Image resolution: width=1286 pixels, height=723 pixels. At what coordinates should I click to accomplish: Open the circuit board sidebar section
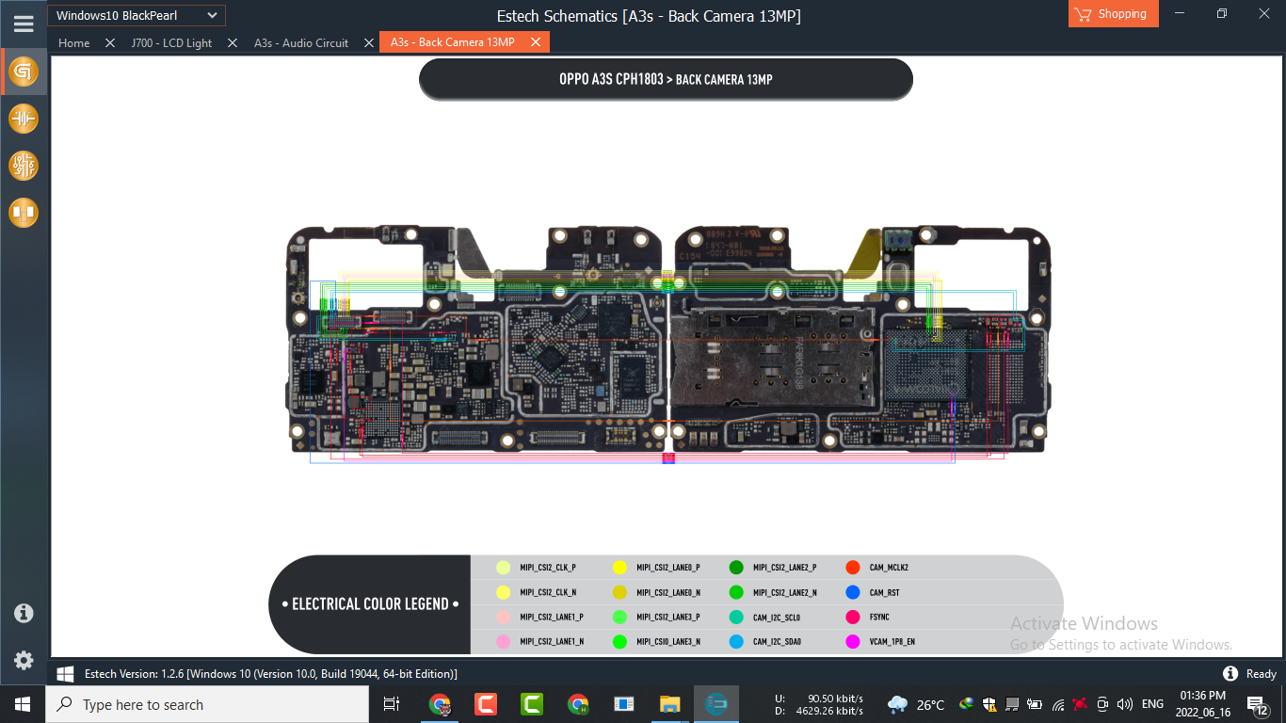point(24,166)
